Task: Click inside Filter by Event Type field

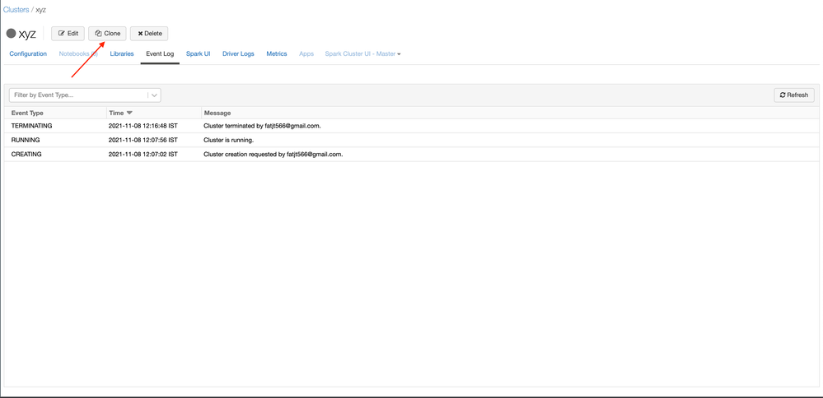Action: point(78,95)
